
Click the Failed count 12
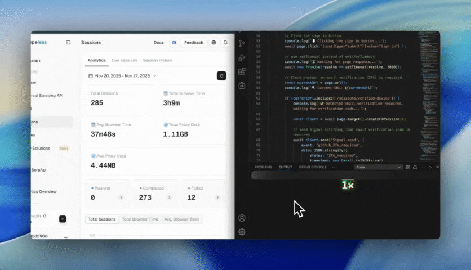[192, 197]
